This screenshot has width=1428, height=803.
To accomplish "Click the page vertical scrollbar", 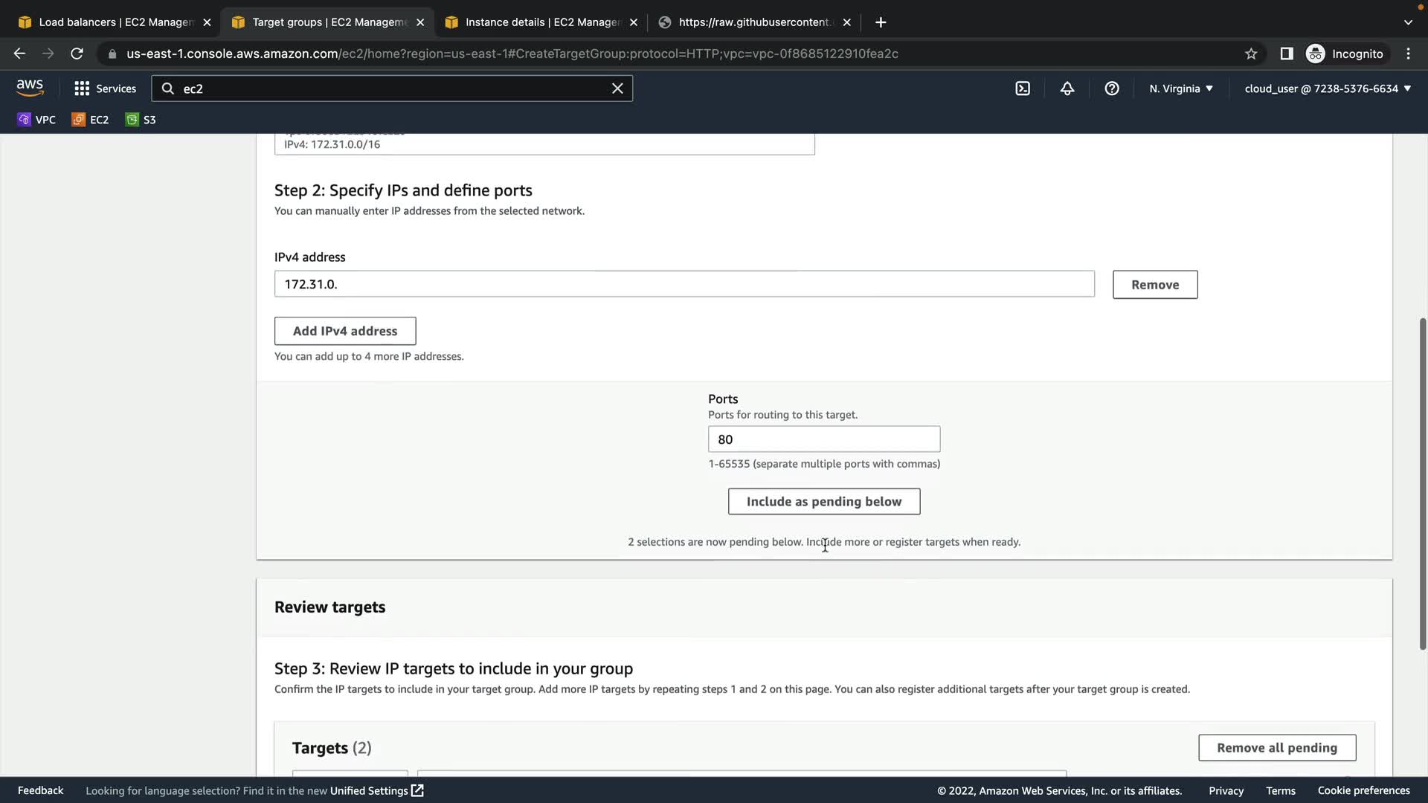I will (1422, 483).
